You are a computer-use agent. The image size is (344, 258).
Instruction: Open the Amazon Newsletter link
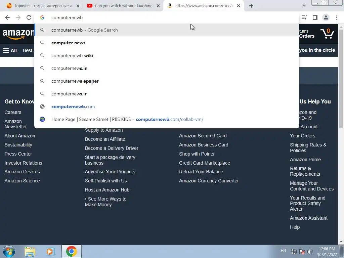coord(15,124)
